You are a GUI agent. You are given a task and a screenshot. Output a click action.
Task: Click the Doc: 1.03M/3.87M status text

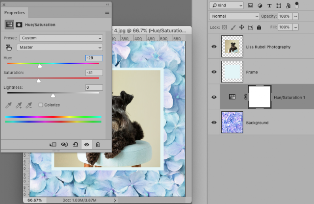79,200
